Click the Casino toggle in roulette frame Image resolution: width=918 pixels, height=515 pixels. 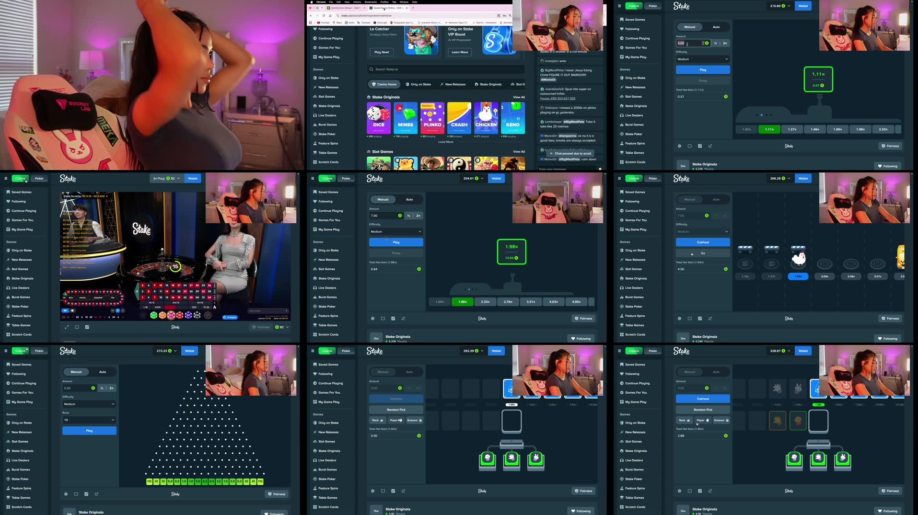pyautogui.click(x=20, y=178)
